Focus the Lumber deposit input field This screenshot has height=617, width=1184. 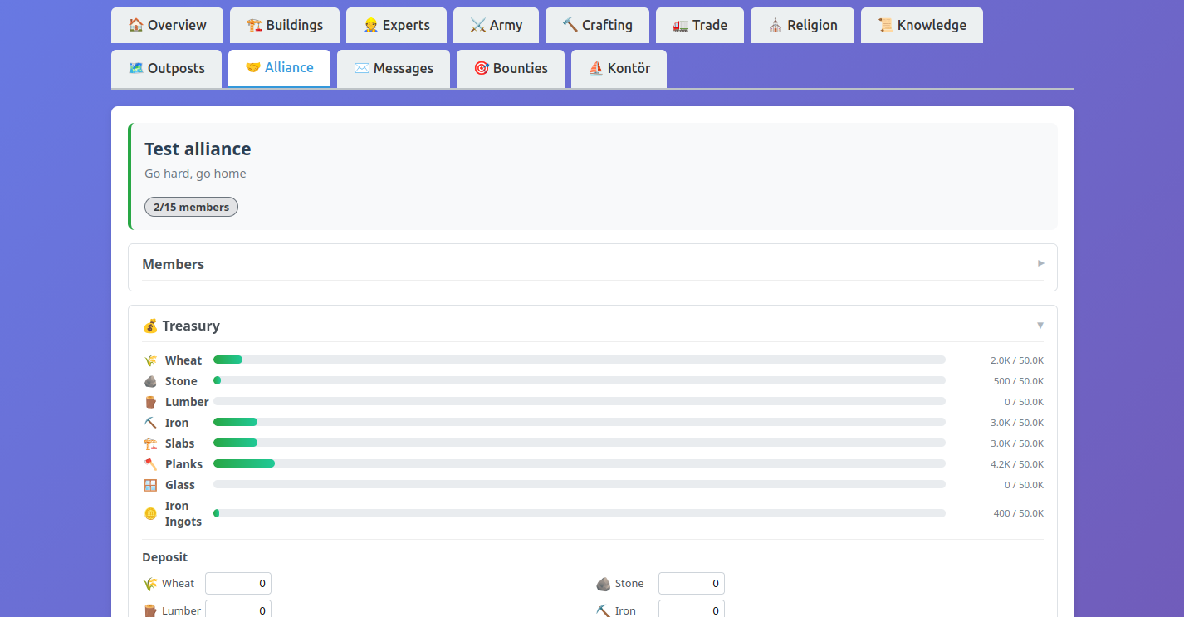(238, 610)
